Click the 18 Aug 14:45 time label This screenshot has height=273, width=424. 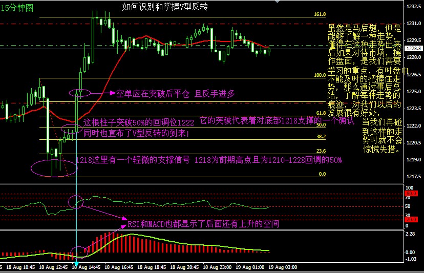click(x=88, y=267)
